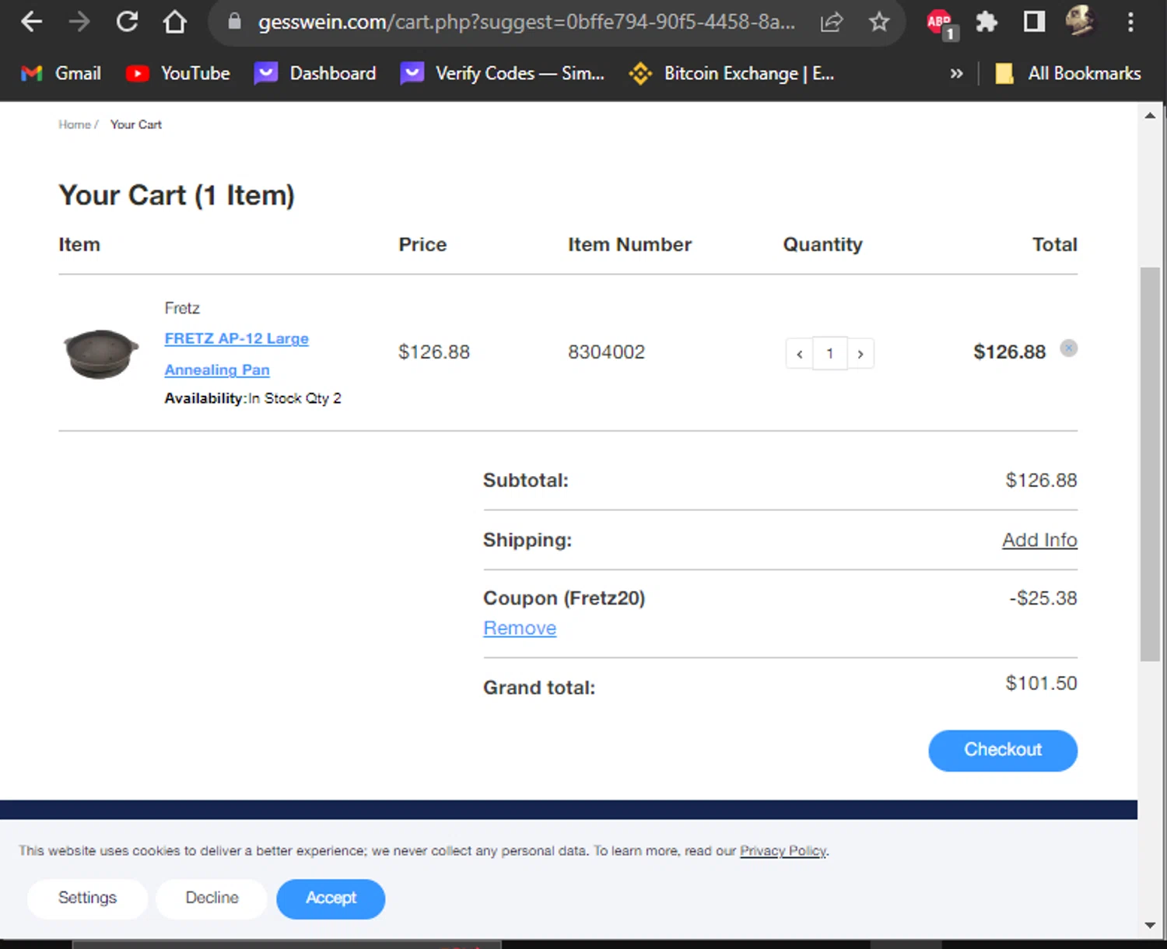Viewport: 1167px width, 949px height.
Task: Click the scrollbar down arrow
Action: (x=1150, y=926)
